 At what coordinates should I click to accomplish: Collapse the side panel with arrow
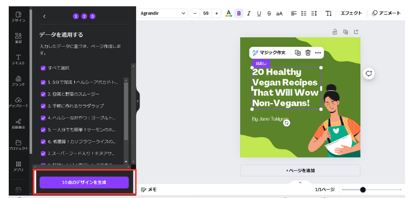pos(138,101)
